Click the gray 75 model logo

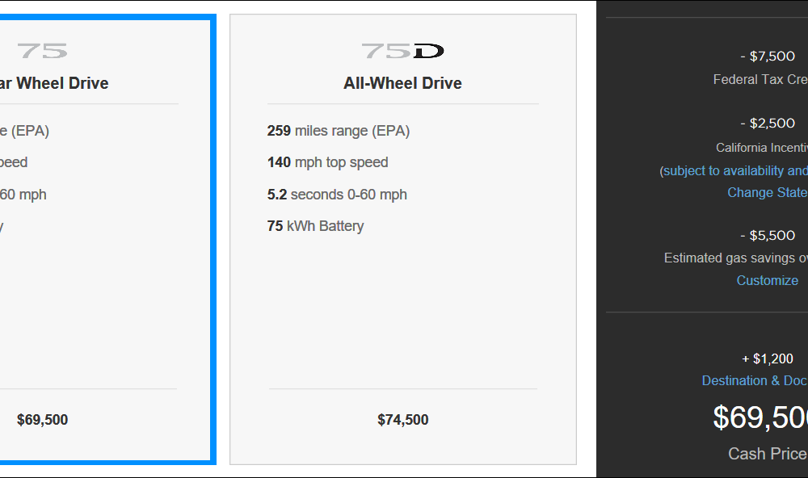coord(42,51)
